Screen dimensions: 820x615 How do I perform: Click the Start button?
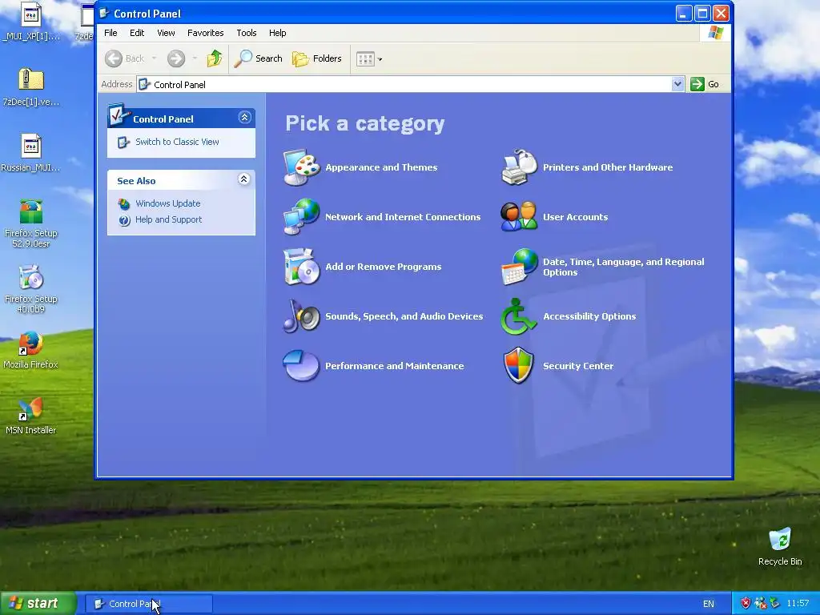[x=38, y=604]
